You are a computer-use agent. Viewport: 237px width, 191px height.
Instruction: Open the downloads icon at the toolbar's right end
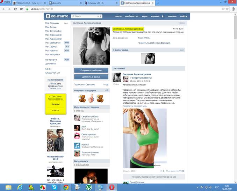233,9
